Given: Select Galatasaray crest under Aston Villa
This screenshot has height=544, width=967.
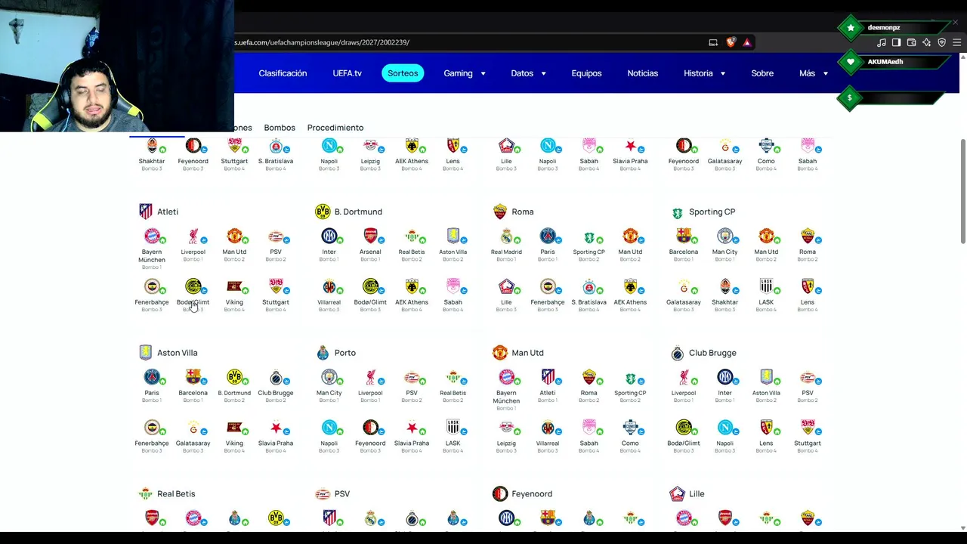Looking at the screenshot, I should [193, 428].
